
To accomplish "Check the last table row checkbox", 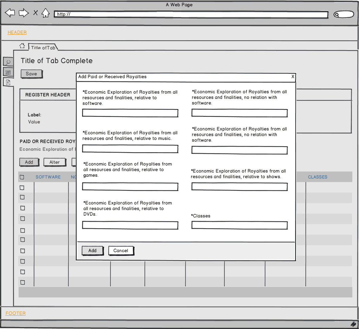I will point(22,282).
